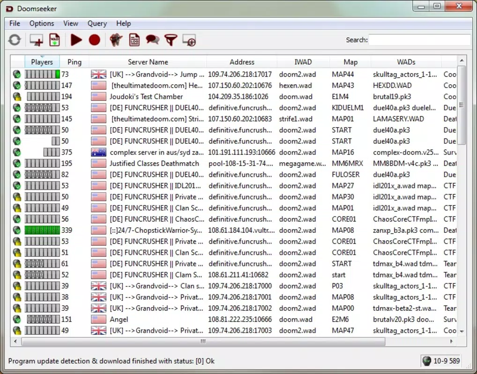
Task: Click the strife1.wad IWAD cell
Action: pos(296,119)
